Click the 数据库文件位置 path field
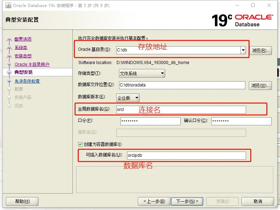 point(182,85)
